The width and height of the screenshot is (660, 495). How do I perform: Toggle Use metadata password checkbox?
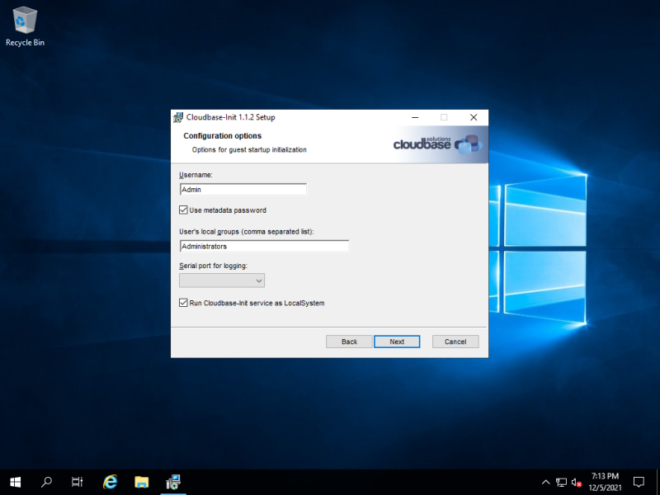pos(183,210)
